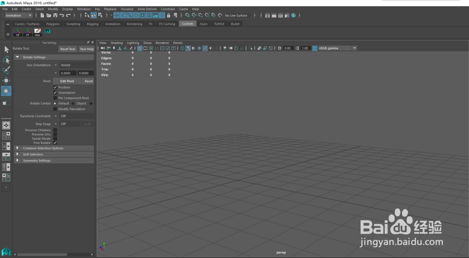Activate the Lasso Select tool
Image resolution: width=469 pixels, height=258 pixels.
tap(6, 60)
